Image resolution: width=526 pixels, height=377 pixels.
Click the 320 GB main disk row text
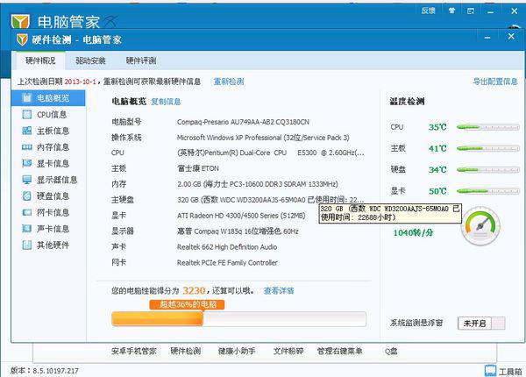[x=270, y=200]
